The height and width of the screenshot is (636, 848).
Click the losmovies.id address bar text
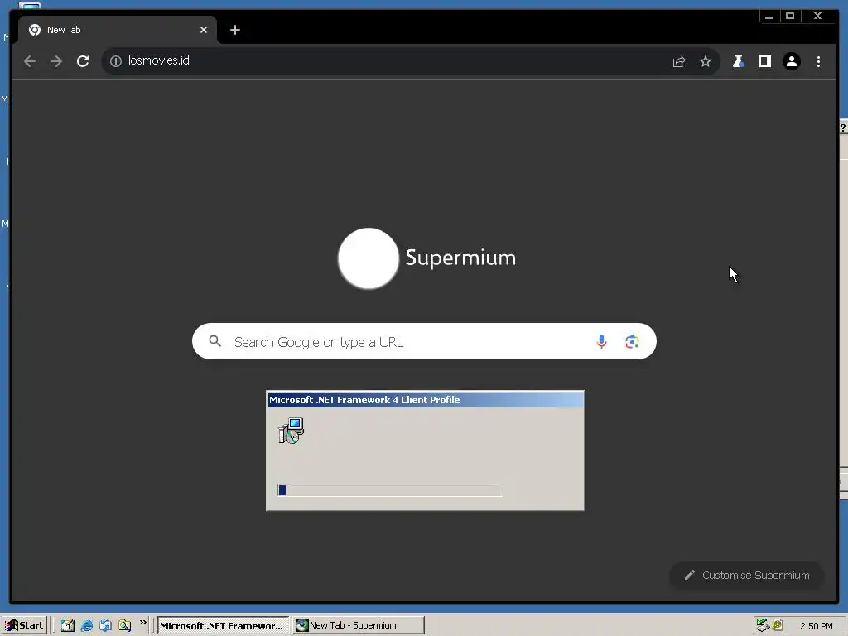click(x=158, y=60)
